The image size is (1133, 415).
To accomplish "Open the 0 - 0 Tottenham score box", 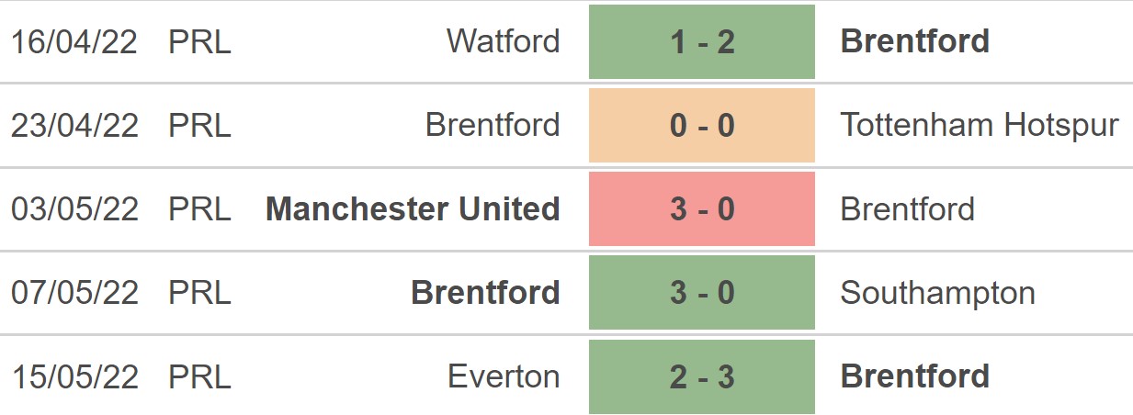I will pyautogui.click(x=702, y=126).
